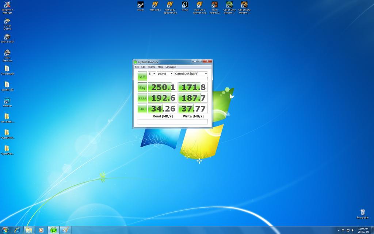Open the Theme menu
374x234 pixels.
(152, 67)
